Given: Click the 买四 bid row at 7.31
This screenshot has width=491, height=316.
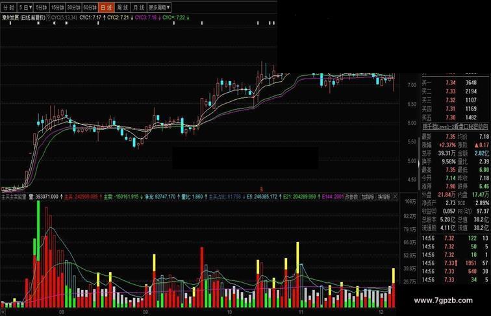Looking at the screenshot, I should click(x=449, y=109).
